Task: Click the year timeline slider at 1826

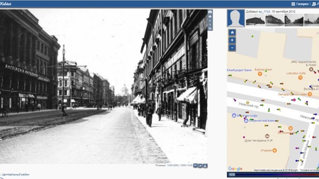Action: [x=273, y=174]
